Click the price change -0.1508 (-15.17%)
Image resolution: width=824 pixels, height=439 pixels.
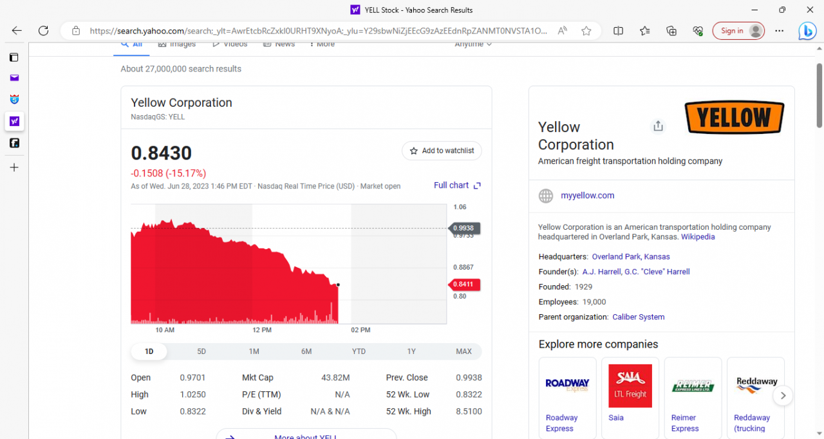pyautogui.click(x=169, y=173)
